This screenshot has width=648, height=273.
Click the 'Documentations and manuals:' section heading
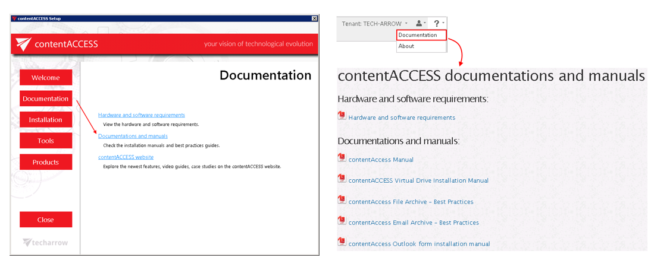coord(399,141)
